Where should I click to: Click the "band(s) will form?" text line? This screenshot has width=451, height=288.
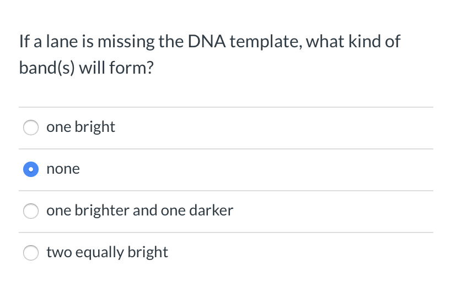click(x=87, y=68)
